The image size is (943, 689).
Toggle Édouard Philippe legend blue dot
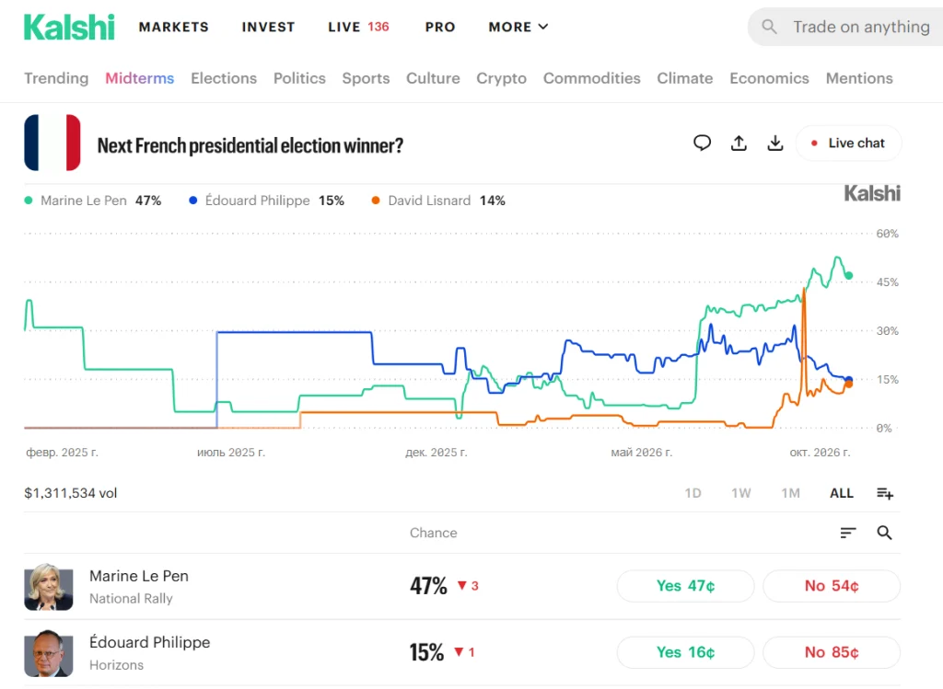point(193,201)
